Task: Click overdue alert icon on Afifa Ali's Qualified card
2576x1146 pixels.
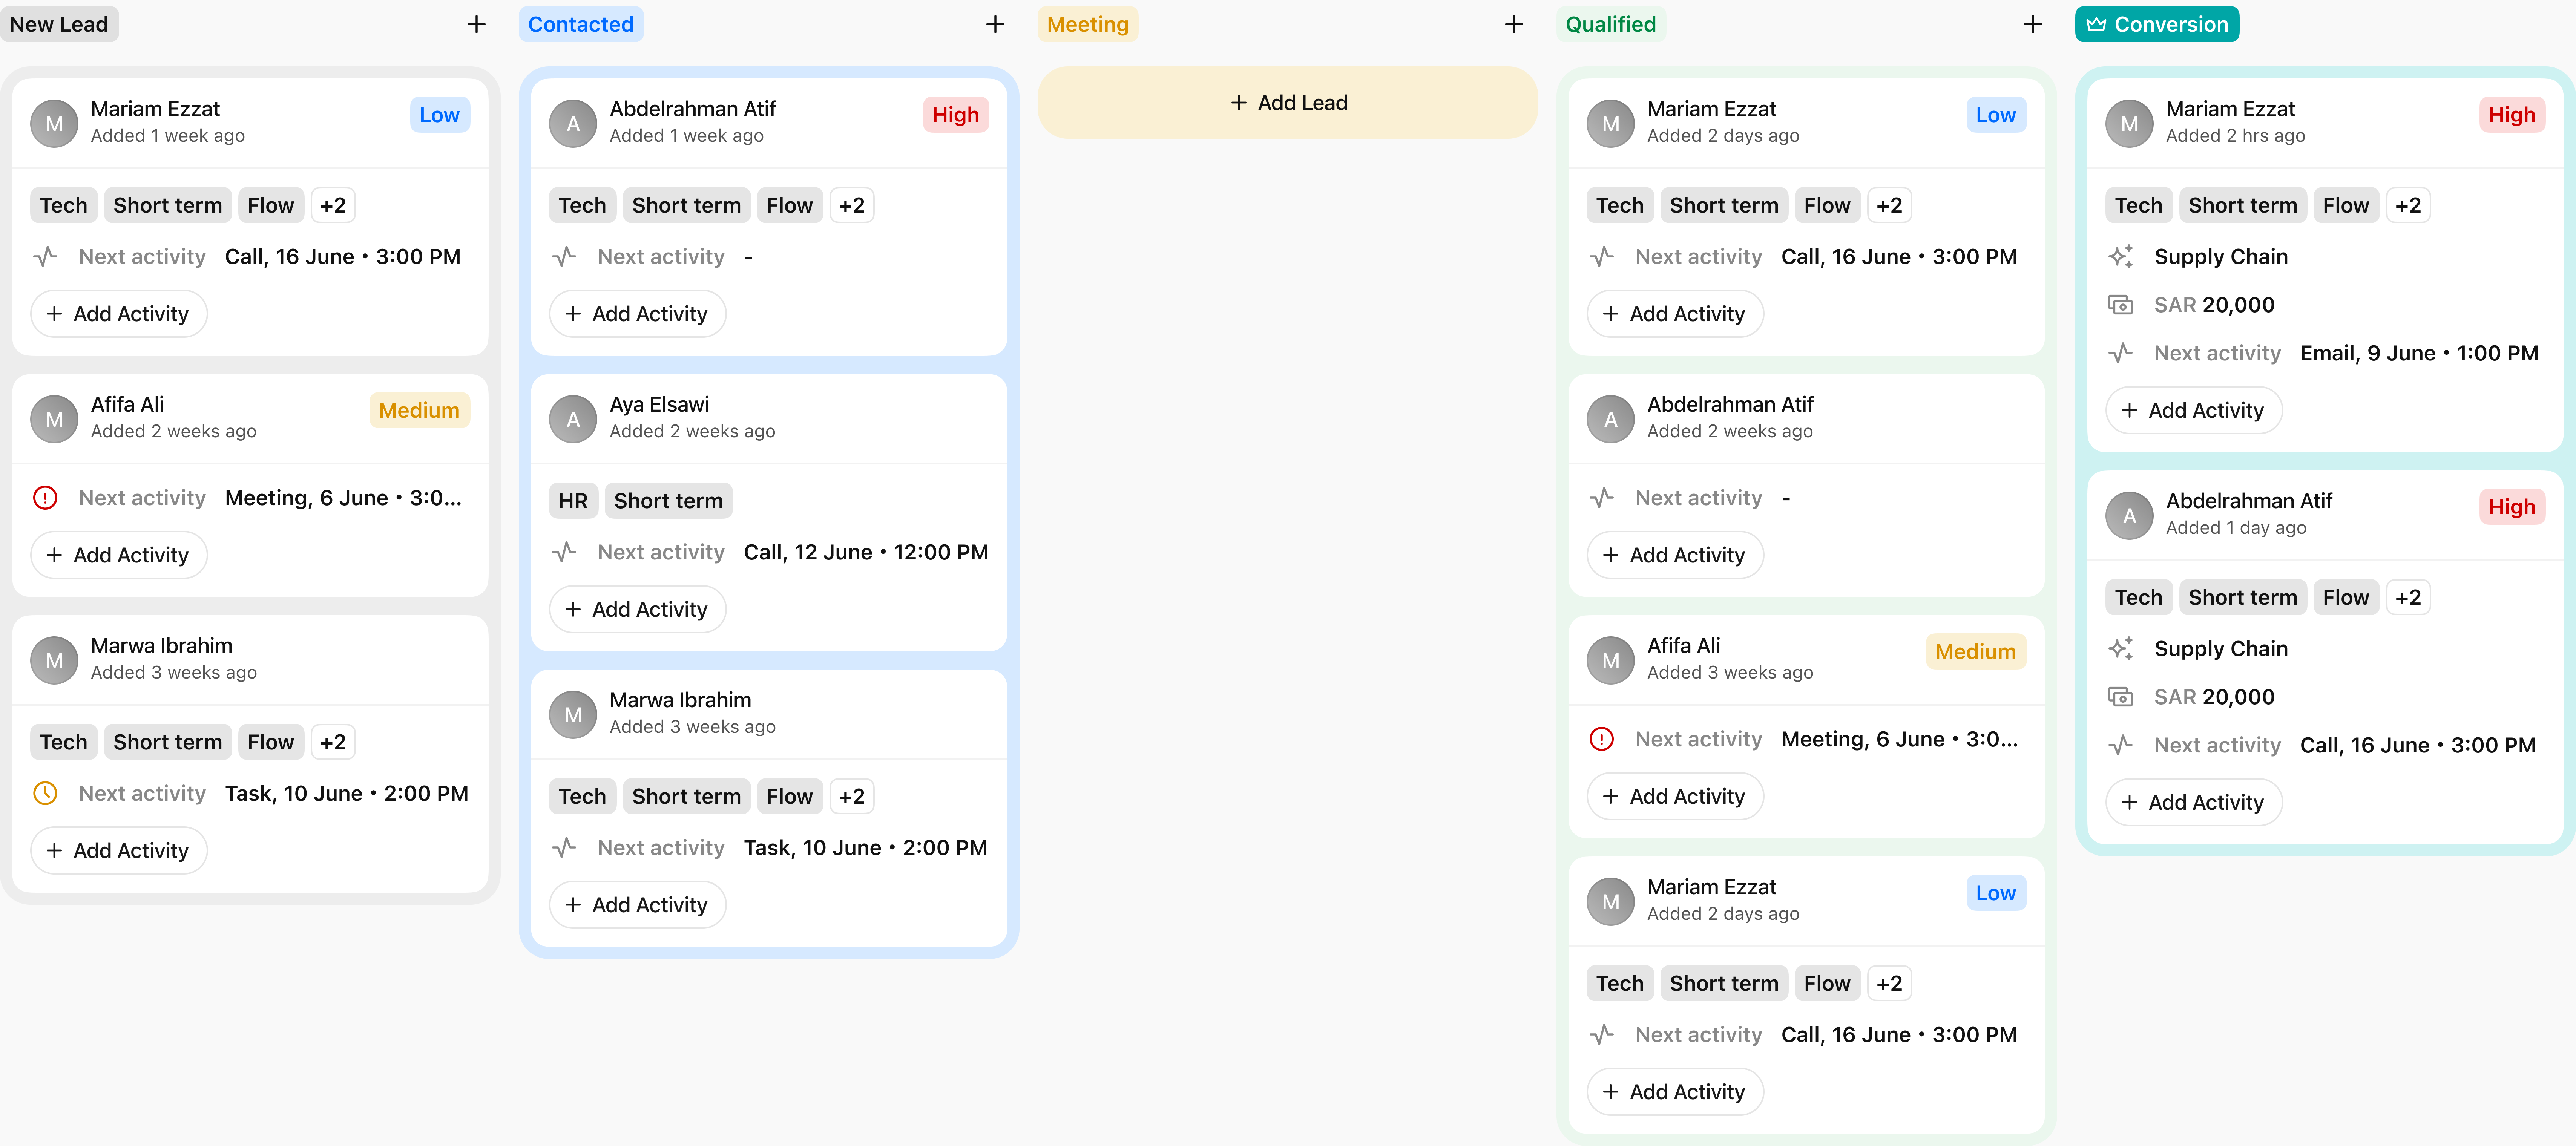Action: coord(1602,739)
